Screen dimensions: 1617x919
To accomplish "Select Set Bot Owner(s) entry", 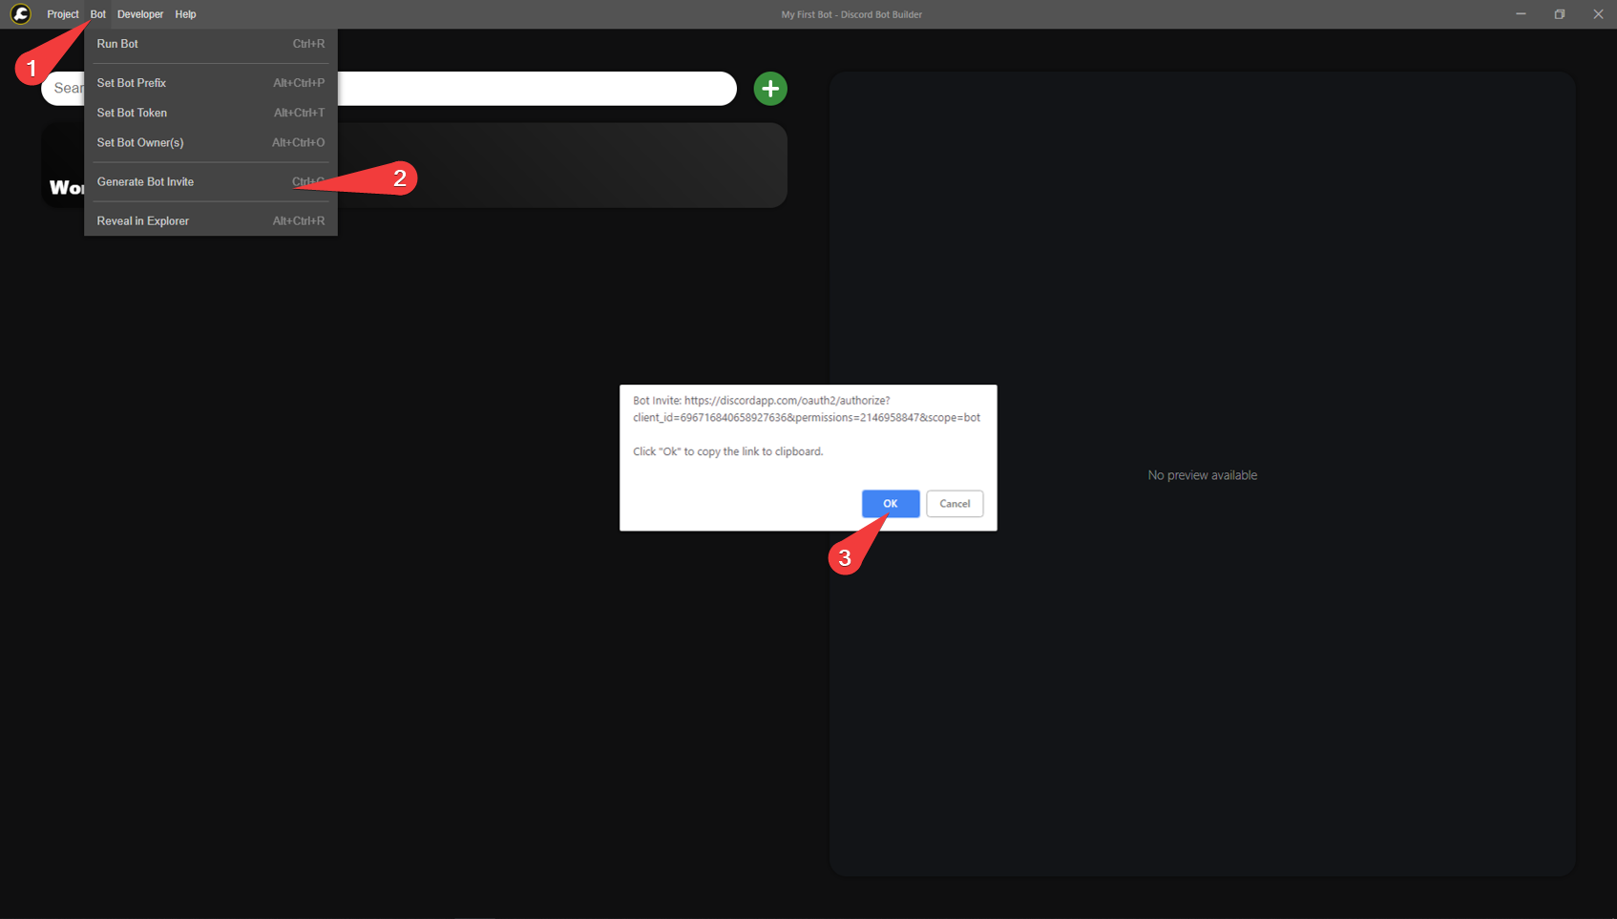I will click(x=211, y=142).
